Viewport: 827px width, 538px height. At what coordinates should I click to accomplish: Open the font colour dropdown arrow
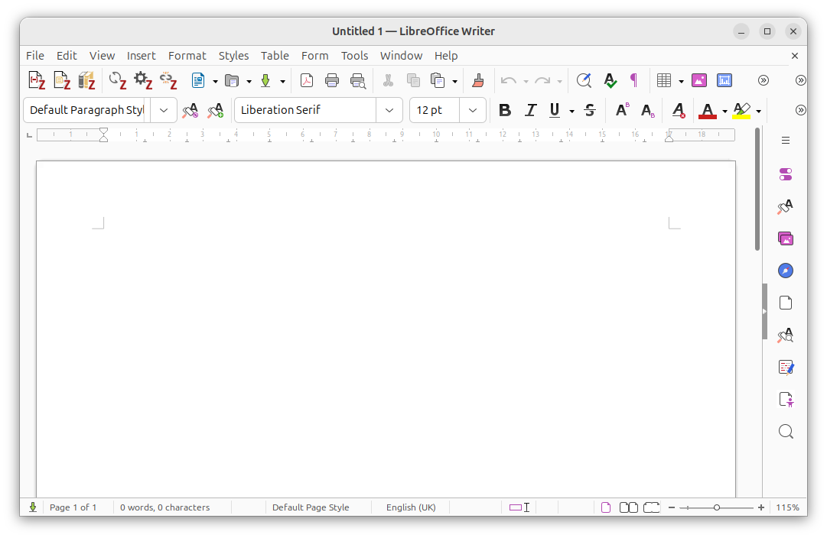click(x=724, y=111)
